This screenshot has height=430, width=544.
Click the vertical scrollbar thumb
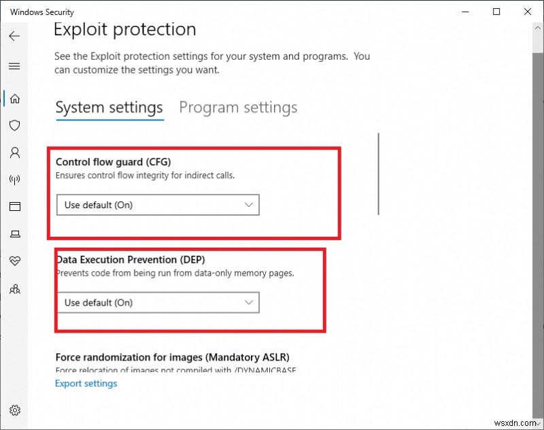[x=378, y=173]
